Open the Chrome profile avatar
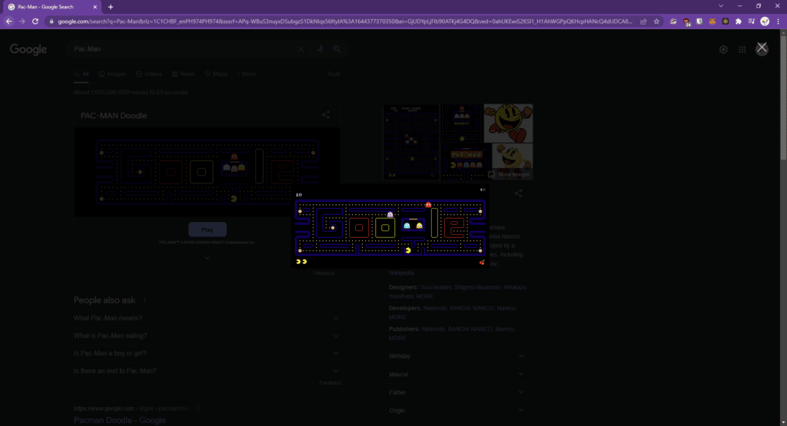The image size is (787, 426). tap(765, 21)
